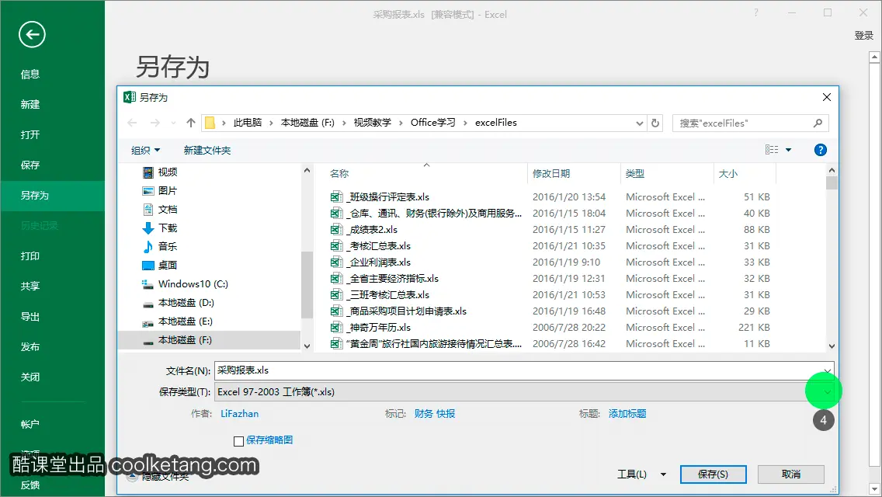Click the 取消 button
This screenshot has width=882, height=497.
point(791,474)
